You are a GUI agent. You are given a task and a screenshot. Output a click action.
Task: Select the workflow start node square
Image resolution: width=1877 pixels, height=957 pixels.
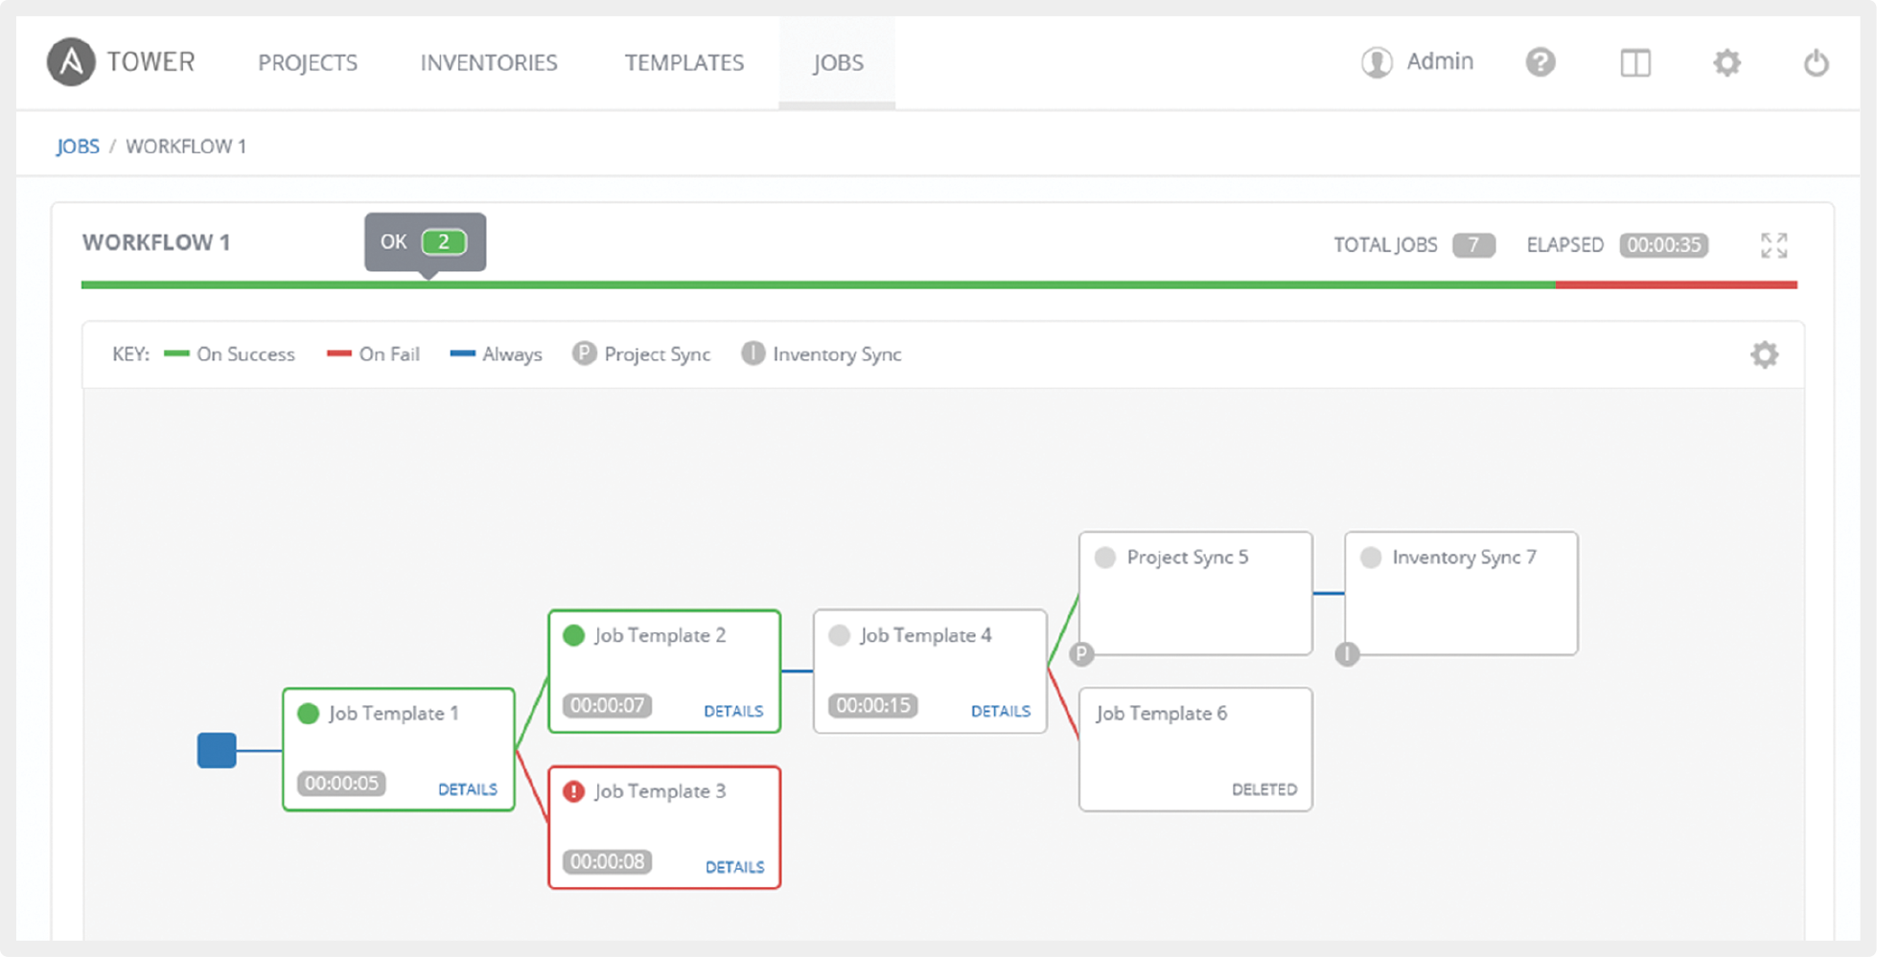click(x=219, y=751)
